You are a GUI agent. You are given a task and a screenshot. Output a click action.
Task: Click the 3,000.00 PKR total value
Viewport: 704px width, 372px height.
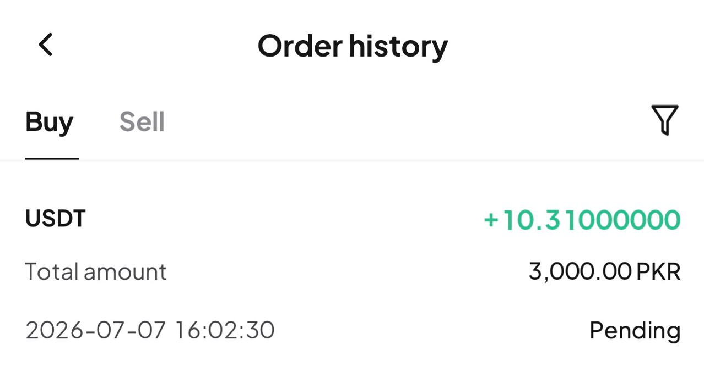click(604, 271)
